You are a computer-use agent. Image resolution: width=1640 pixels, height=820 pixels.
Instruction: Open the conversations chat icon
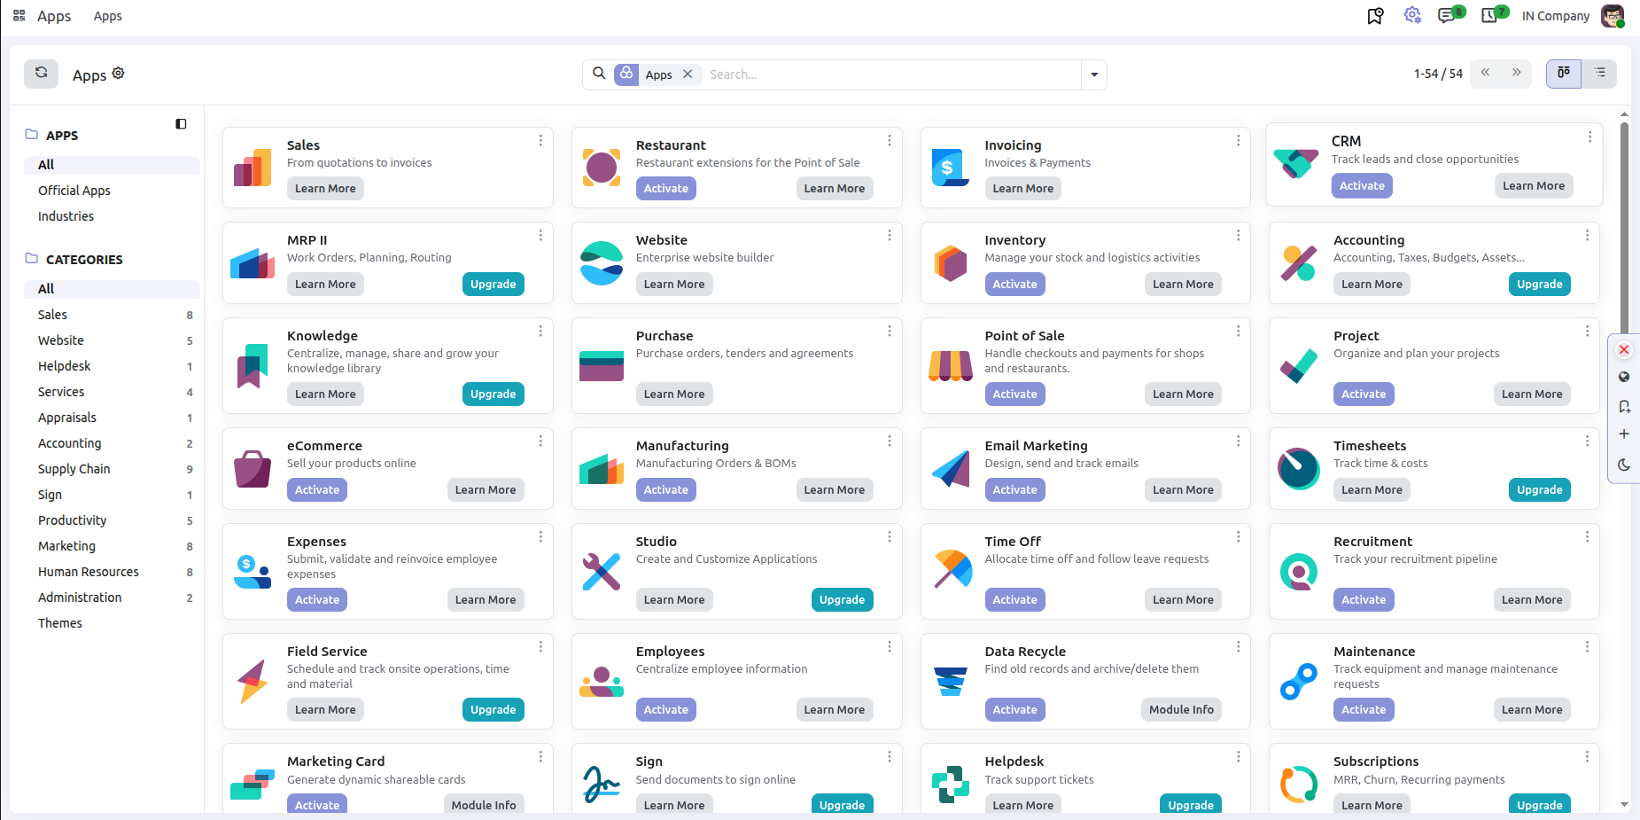click(x=1447, y=16)
